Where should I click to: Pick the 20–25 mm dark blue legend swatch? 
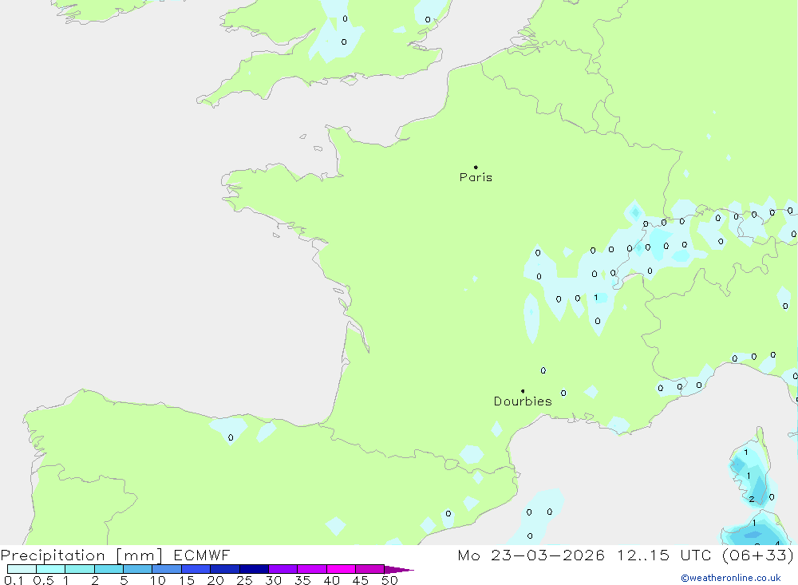pos(224,570)
